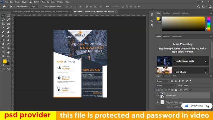This screenshot has height=120, width=213.
Task: Open Quick Mask mode icon
Action: pyautogui.click(x=3, y=69)
